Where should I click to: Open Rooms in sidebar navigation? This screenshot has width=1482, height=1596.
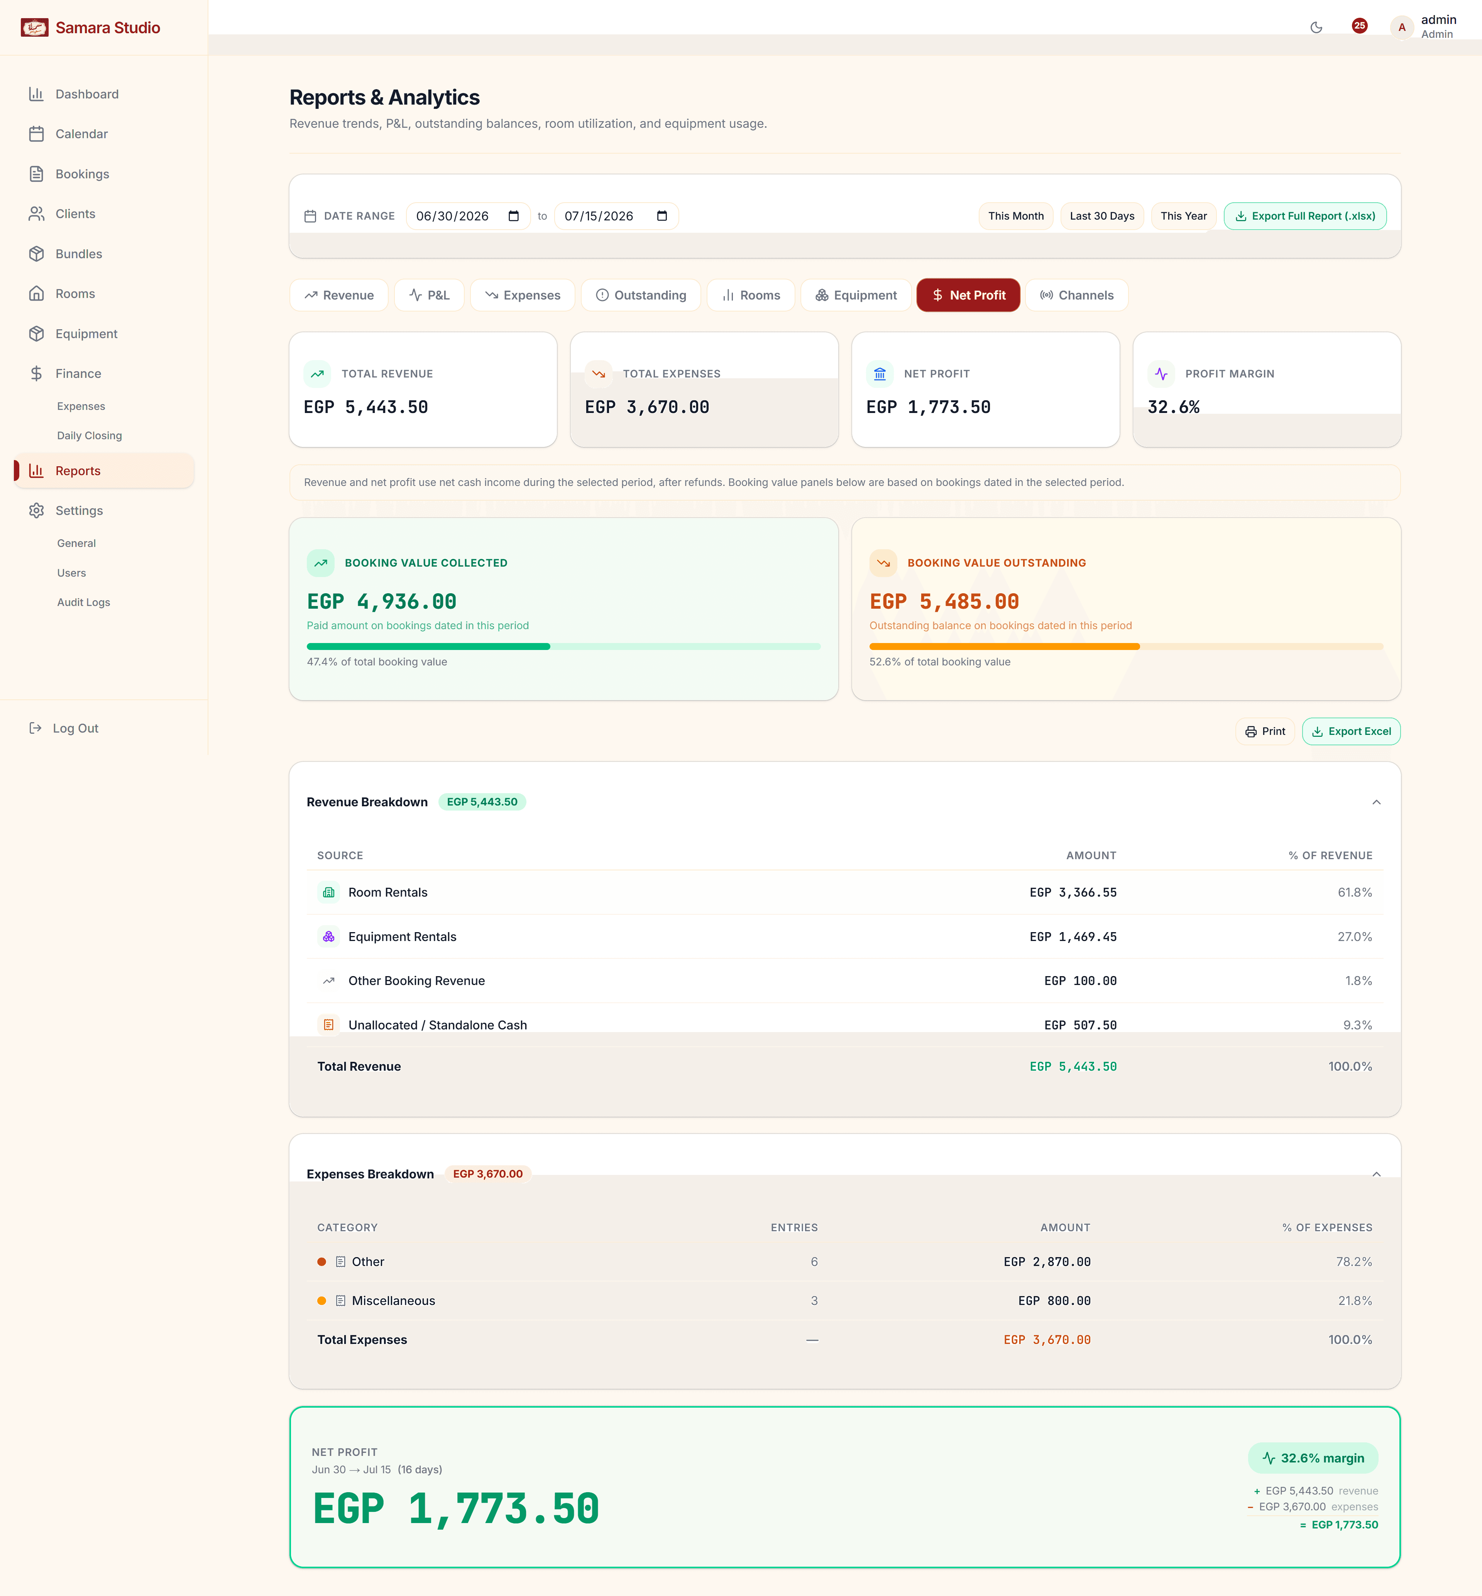104,294
